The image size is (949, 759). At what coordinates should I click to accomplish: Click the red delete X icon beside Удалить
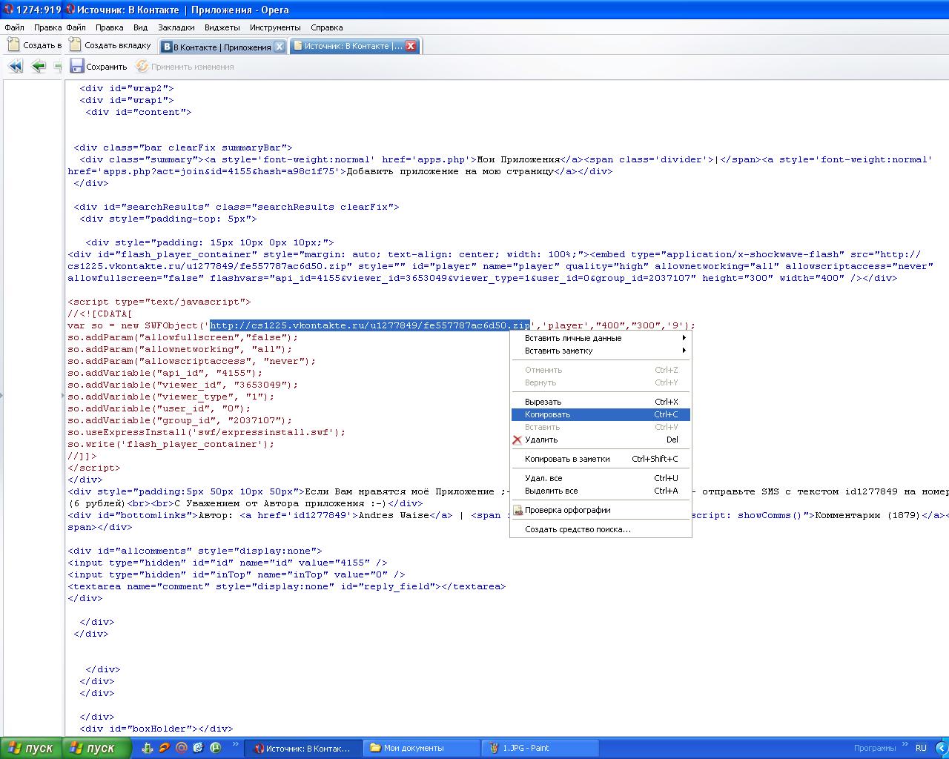tap(517, 440)
